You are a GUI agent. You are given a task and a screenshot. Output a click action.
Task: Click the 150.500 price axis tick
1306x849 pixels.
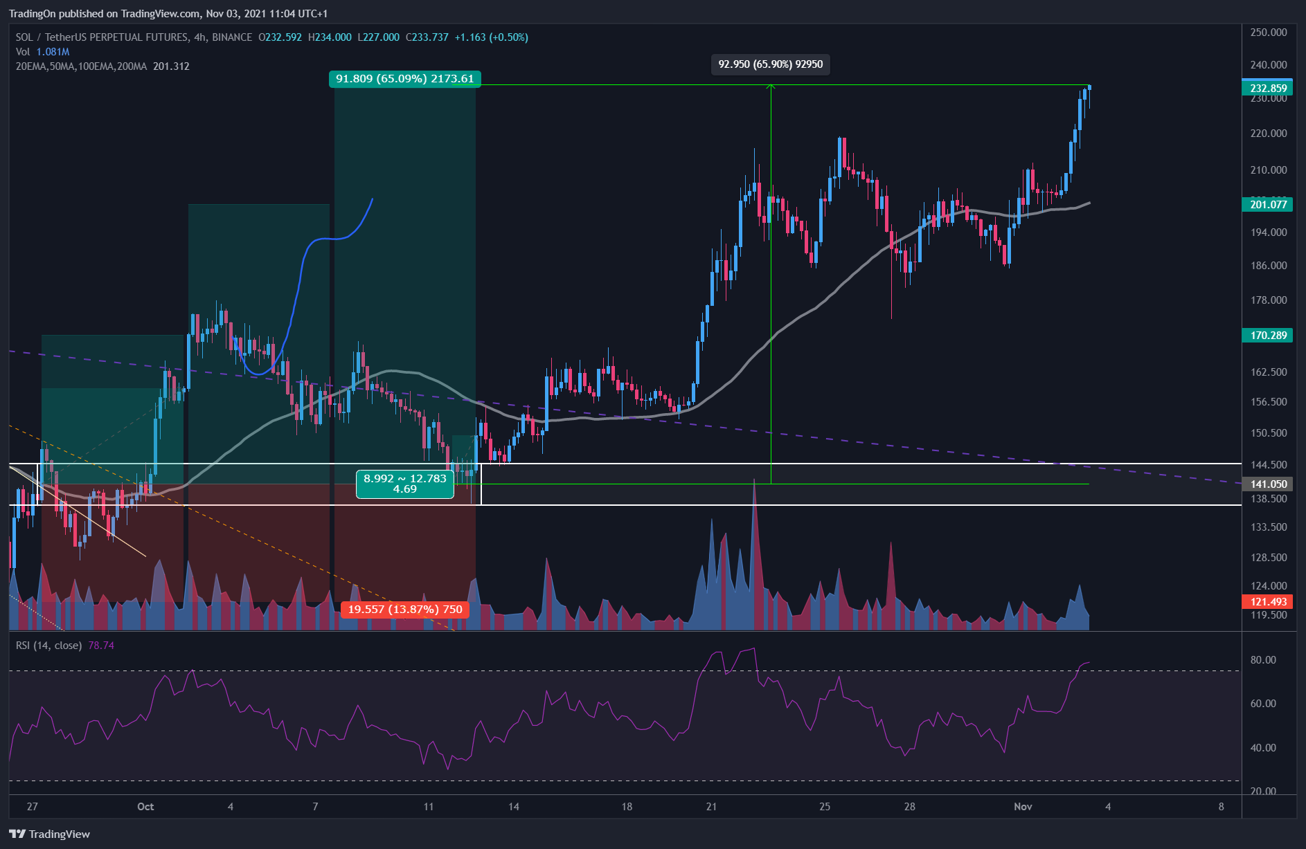[1269, 433]
